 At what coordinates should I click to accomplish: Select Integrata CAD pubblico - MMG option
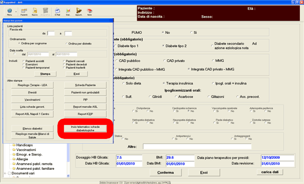click(116, 69)
